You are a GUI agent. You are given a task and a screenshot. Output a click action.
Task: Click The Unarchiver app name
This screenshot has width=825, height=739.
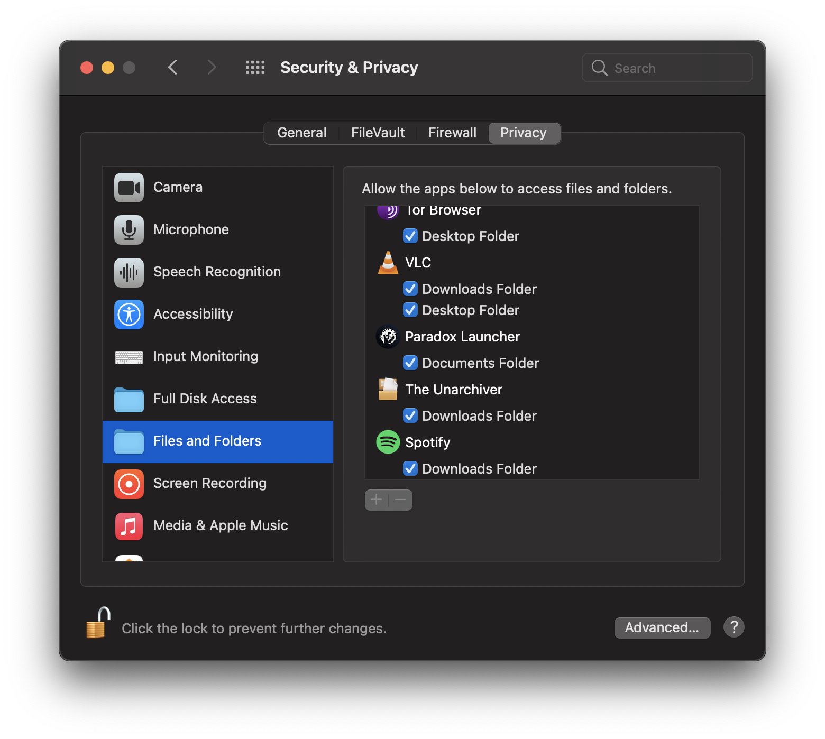point(454,390)
